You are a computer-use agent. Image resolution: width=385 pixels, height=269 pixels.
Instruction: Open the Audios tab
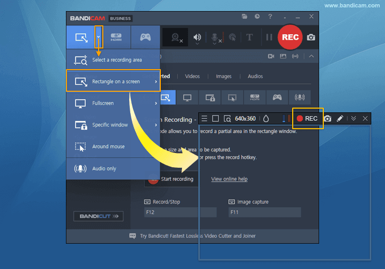pyautogui.click(x=255, y=76)
